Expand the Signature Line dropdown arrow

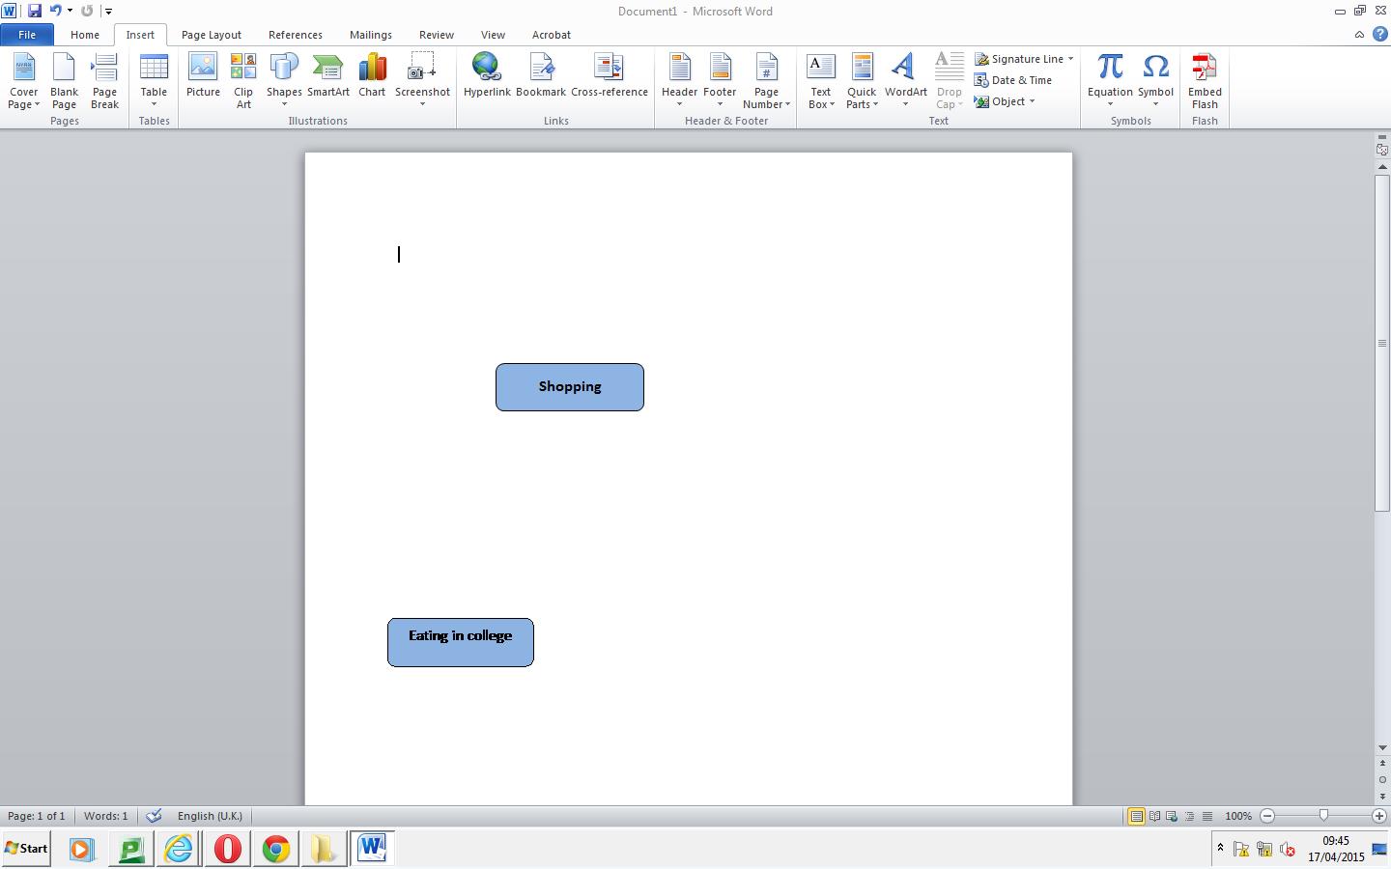(x=1070, y=59)
